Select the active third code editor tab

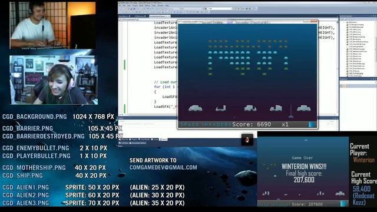160,16
